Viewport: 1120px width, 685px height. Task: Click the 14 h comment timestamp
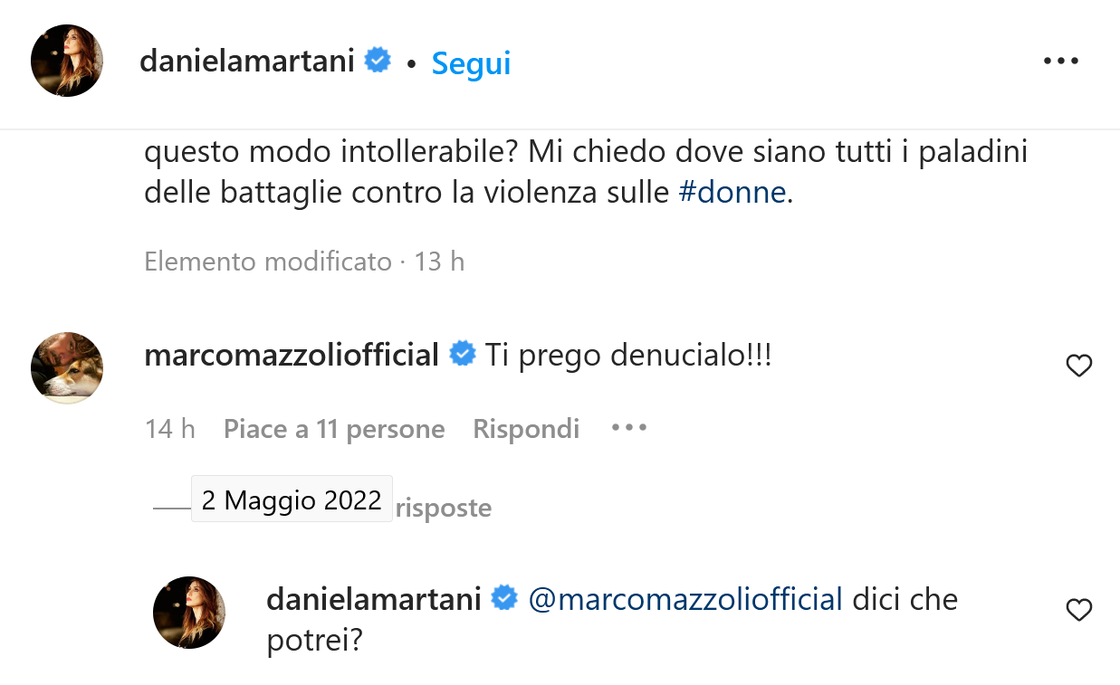pos(169,429)
